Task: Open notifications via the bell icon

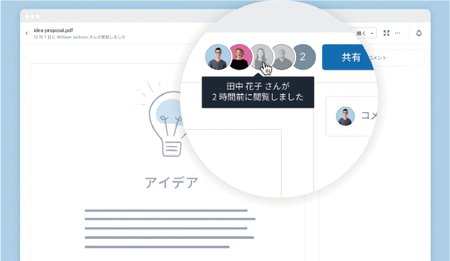Action: click(x=419, y=33)
